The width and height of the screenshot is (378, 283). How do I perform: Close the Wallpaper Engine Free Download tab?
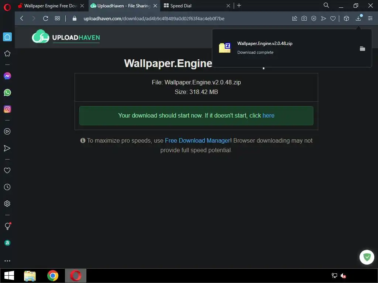(82, 6)
